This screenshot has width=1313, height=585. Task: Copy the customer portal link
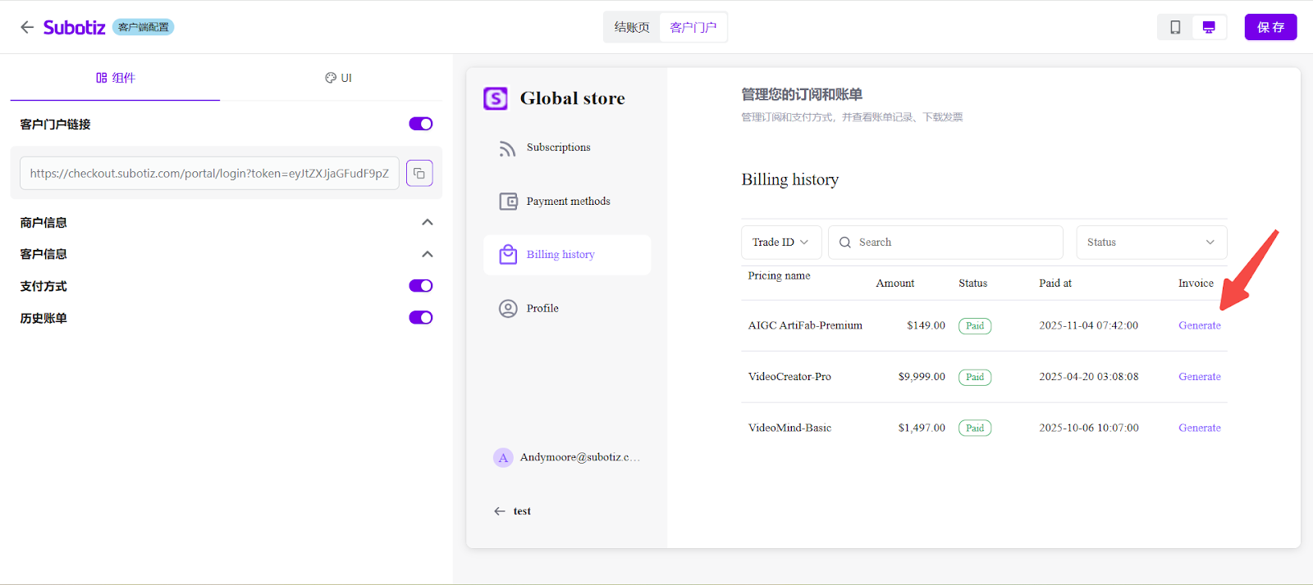click(419, 173)
